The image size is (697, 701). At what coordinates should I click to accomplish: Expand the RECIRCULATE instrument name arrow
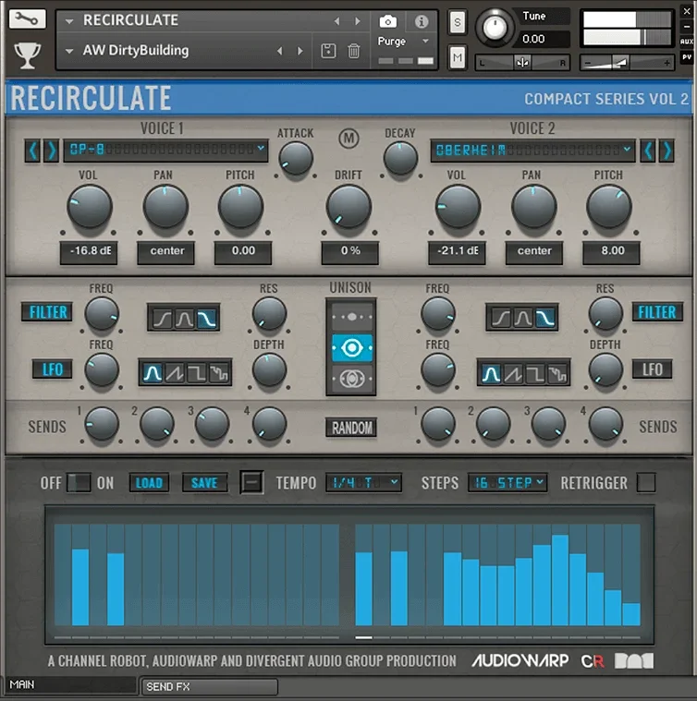(x=69, y=21)
